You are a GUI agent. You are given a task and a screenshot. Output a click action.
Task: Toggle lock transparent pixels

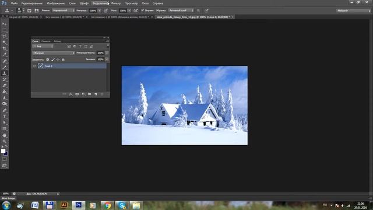coord(48,60)
